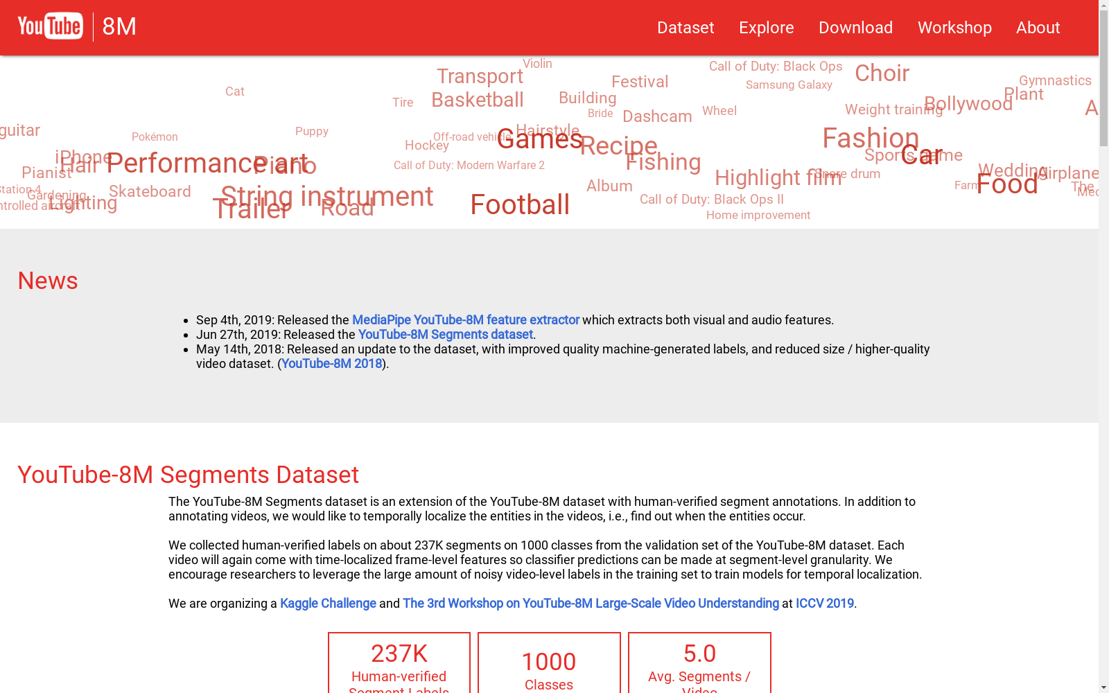Click the YouTube logo in the header
This screenshot has height=693, width=1109.
click(x=50, y=26)
